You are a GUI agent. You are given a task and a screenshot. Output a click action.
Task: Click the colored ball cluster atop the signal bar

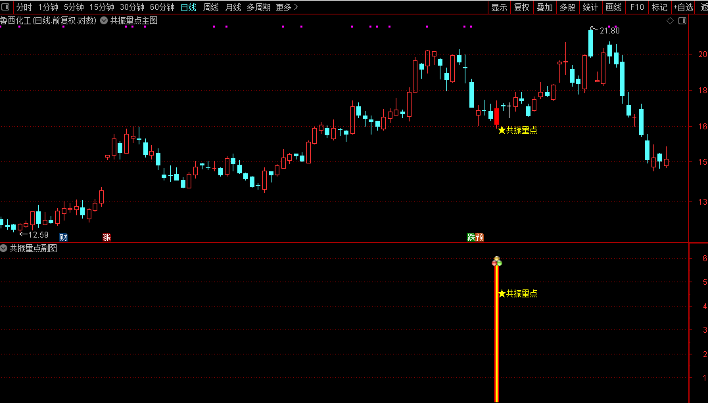click(x=497, y=261)
